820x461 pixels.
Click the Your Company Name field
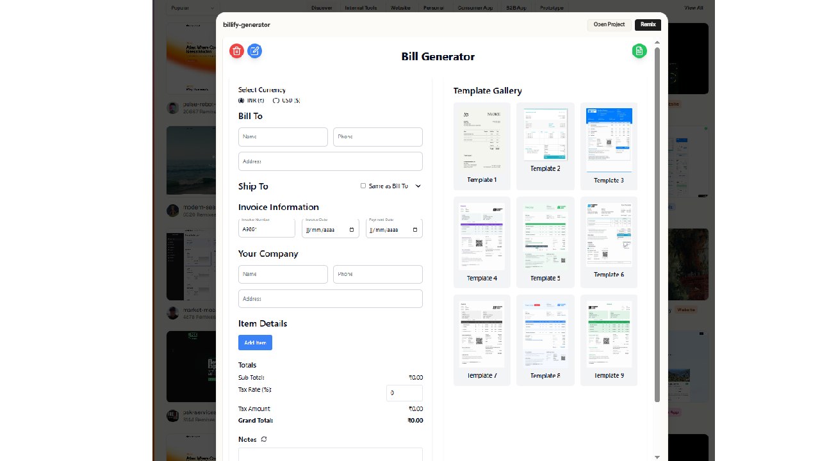tap(283, 274)
